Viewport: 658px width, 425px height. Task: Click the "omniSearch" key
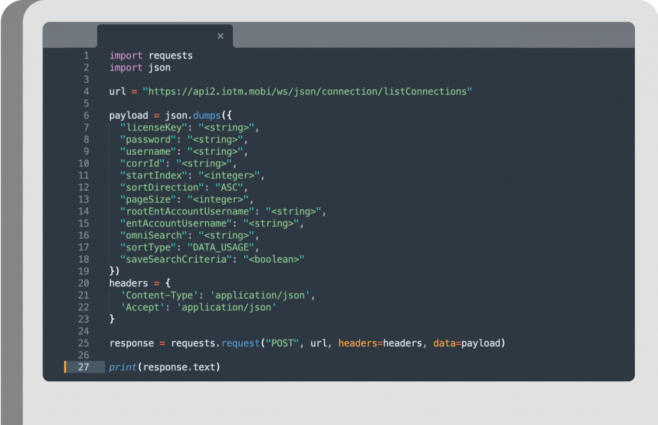(154, 236)
